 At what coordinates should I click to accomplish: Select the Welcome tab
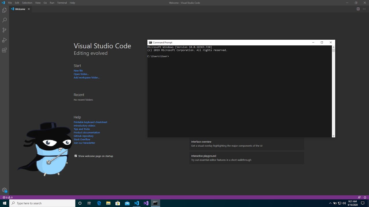[20, 9]
